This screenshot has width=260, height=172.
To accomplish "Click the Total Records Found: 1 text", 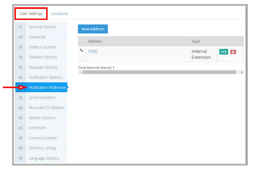I will [96, 68].
